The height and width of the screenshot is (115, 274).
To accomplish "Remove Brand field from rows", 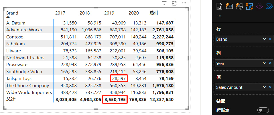I will click(x=270, y=39).
